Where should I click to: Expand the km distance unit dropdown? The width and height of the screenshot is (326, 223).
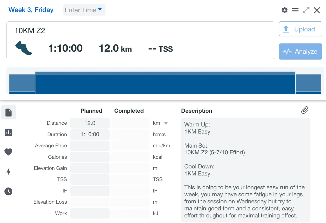pos(166,123)
